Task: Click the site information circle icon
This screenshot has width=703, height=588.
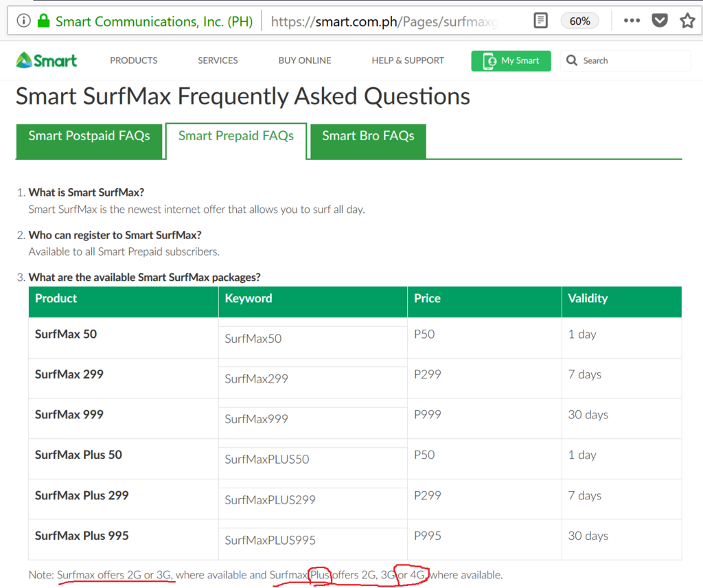Action: tap(23, 20)
